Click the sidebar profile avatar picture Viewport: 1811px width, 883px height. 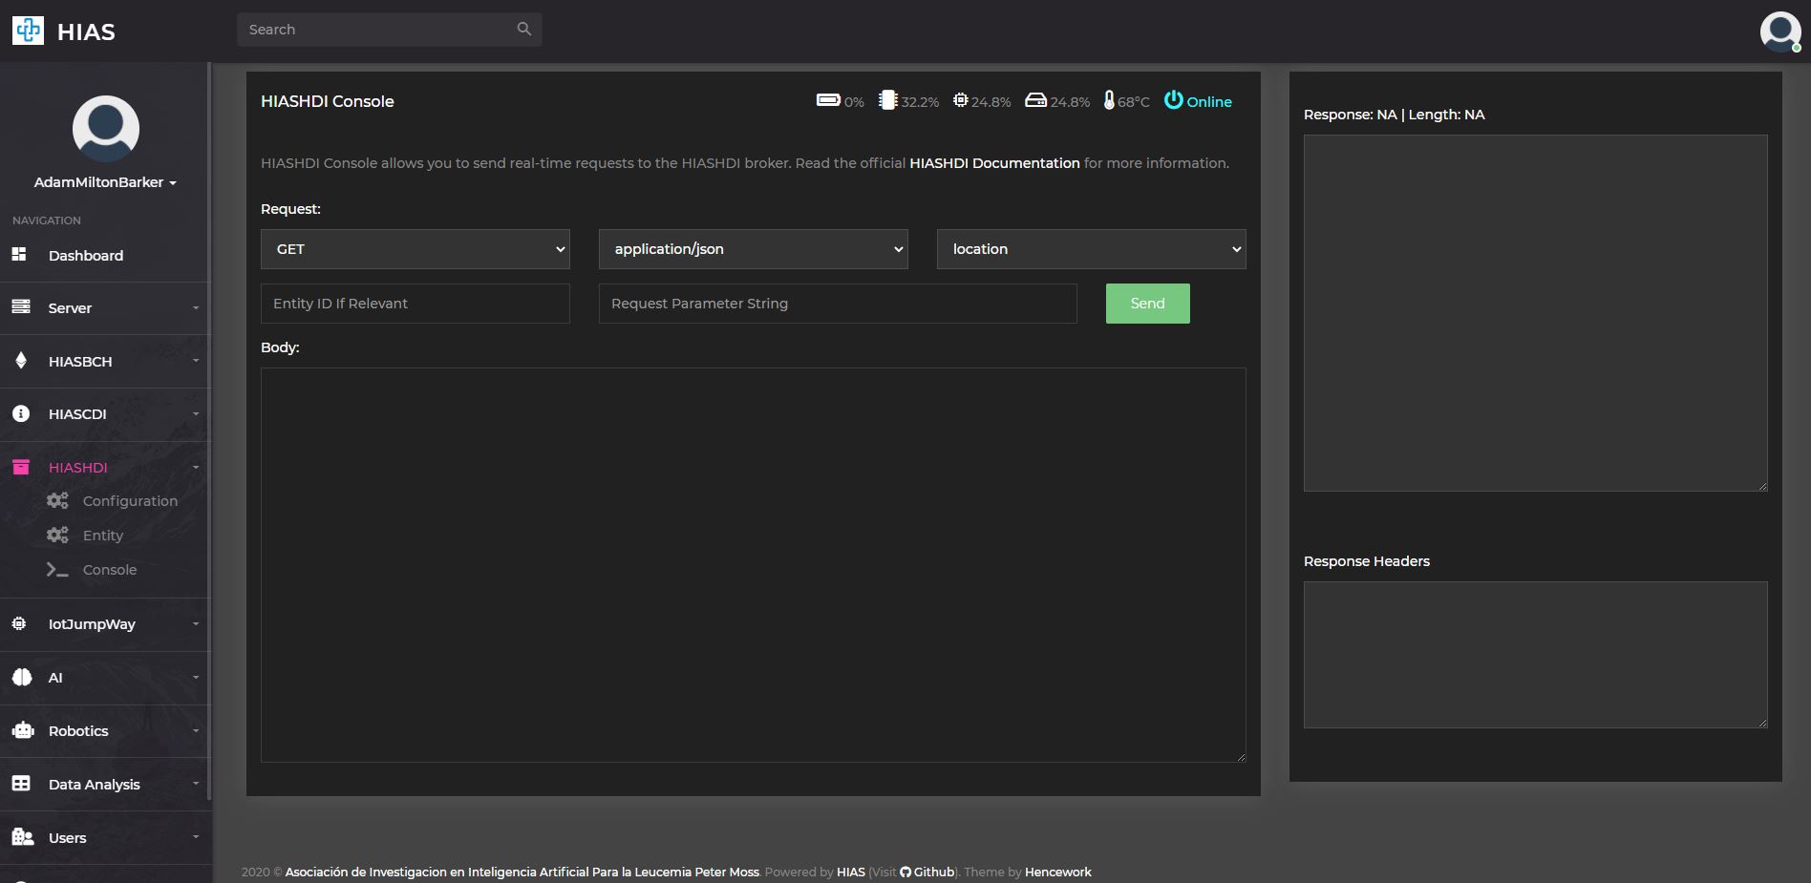(106, 129)
